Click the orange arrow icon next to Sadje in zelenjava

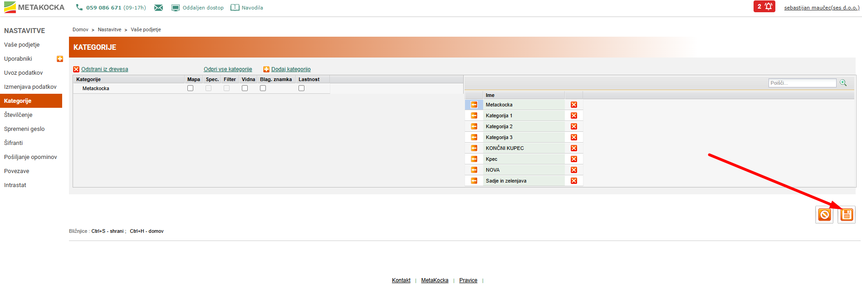pyautogui.click(x=474, y=181)
